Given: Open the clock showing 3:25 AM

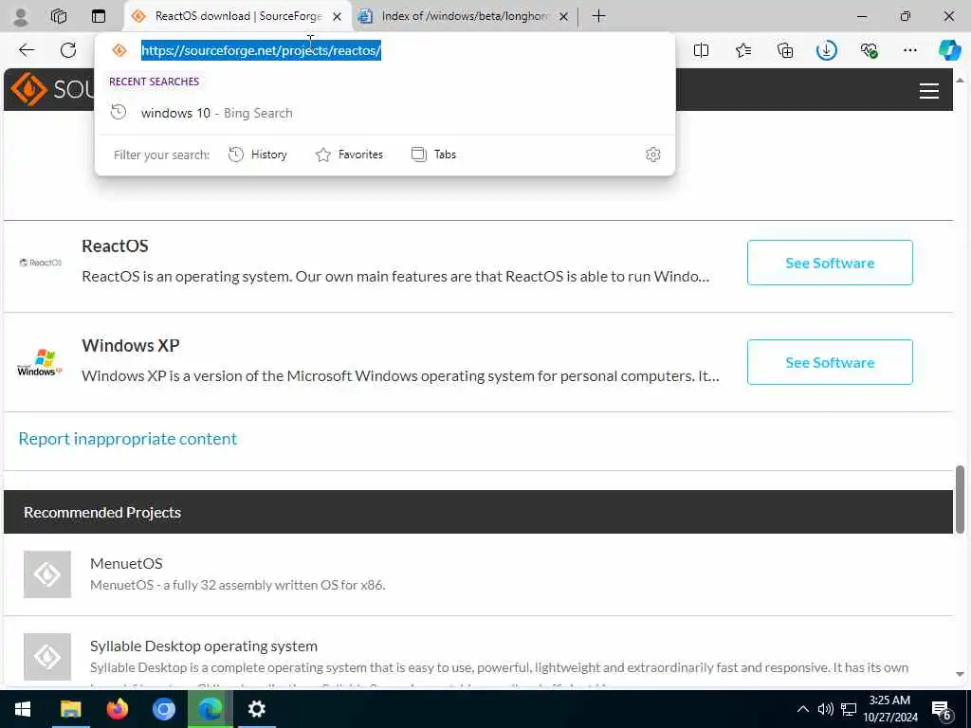Looking at the screenshot, I should click(889, 709).
